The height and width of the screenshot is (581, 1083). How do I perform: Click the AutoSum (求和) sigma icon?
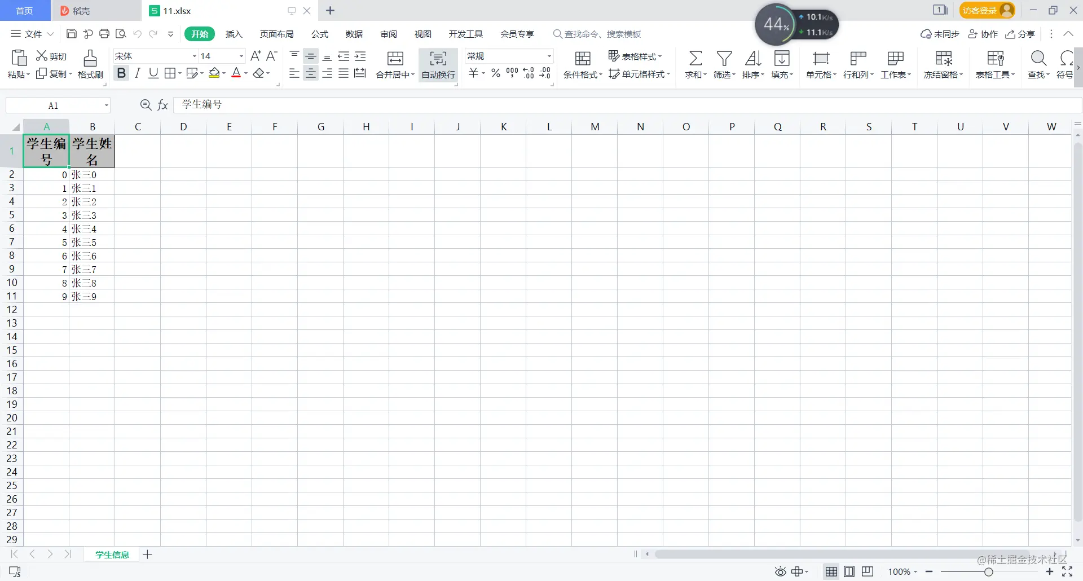695,59
